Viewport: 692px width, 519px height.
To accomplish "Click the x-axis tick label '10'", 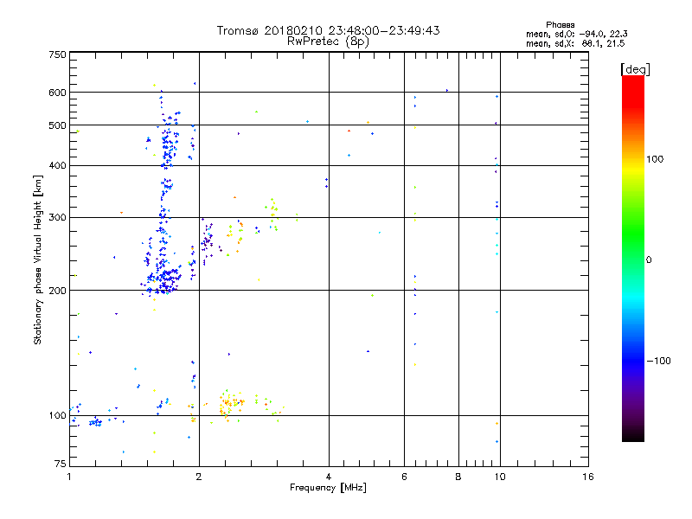I will [500, 477].
